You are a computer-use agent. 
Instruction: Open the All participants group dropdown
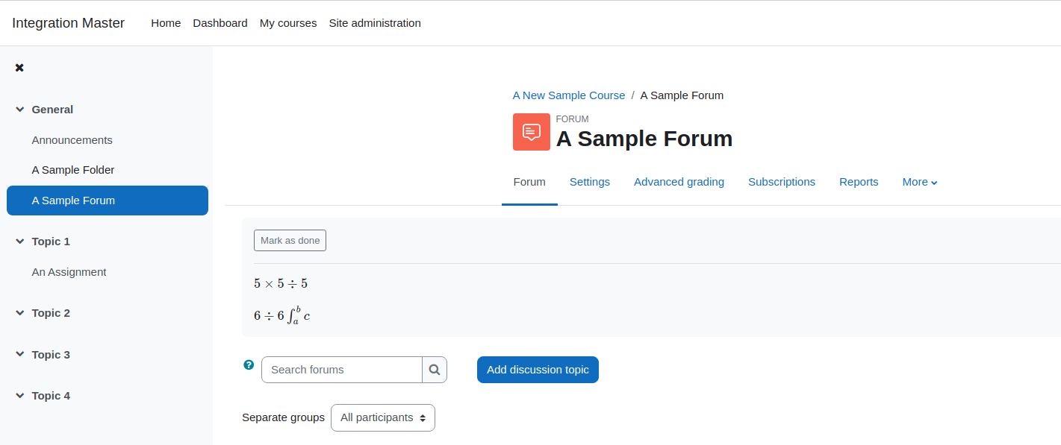tap(383, 417)
